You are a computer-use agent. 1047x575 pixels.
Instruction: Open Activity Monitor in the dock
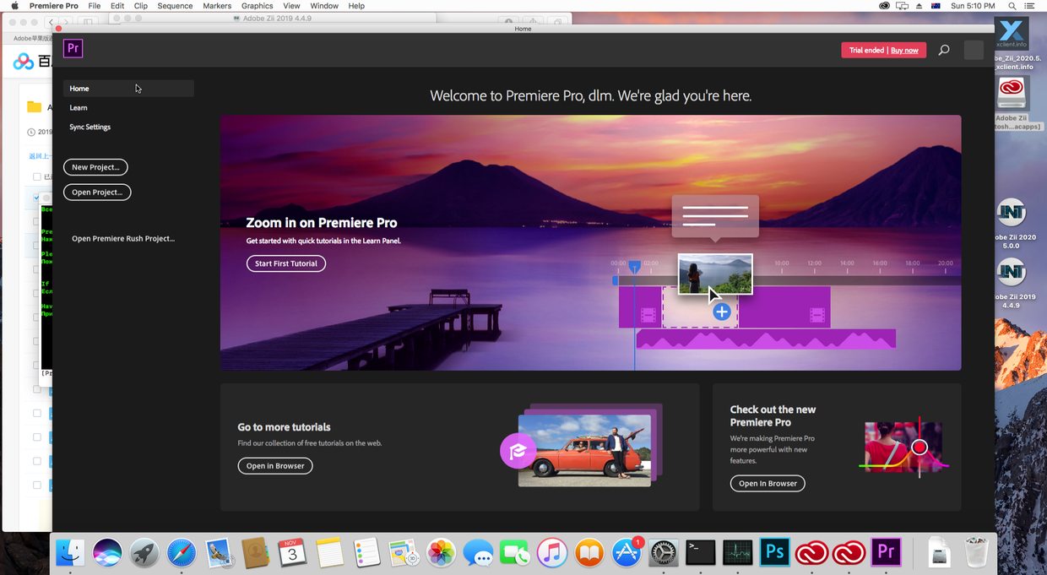pyautogui.click(x=738, y=553)
